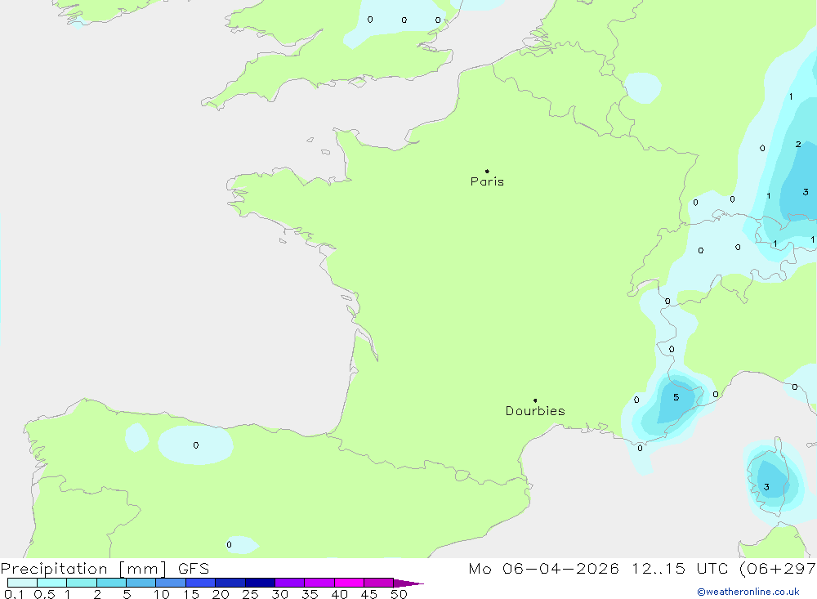Pick the 45–50 mm legend swatch
Screen dimensions: 817x599
pos(378,583)
